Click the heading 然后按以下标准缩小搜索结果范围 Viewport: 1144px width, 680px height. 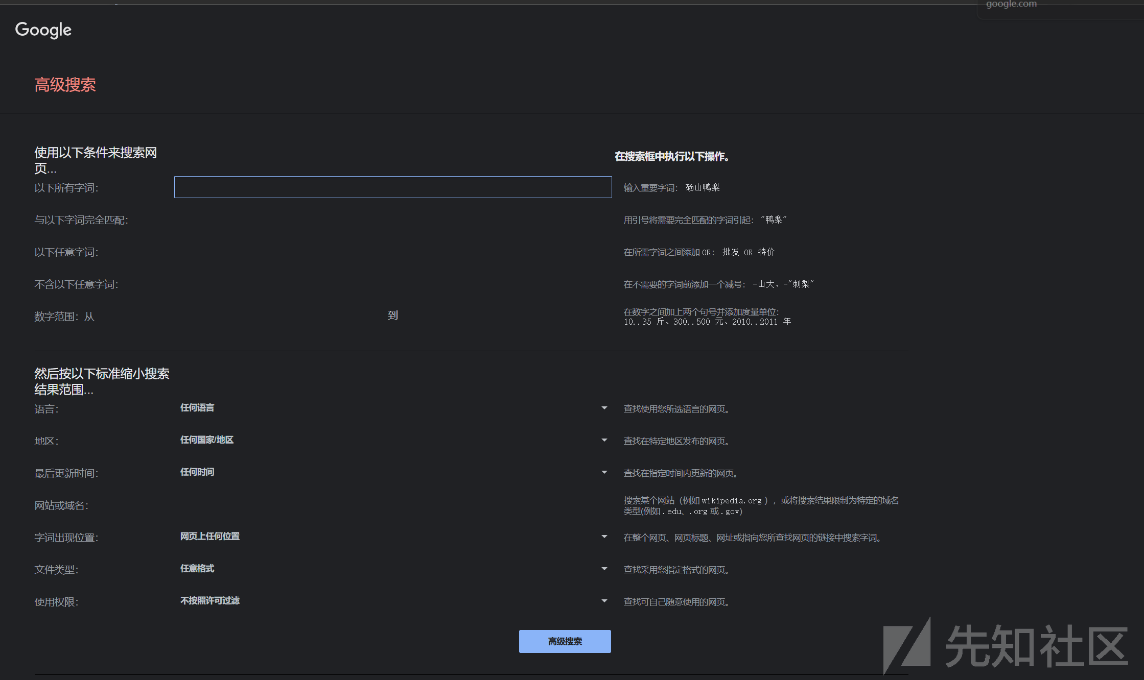102,381
